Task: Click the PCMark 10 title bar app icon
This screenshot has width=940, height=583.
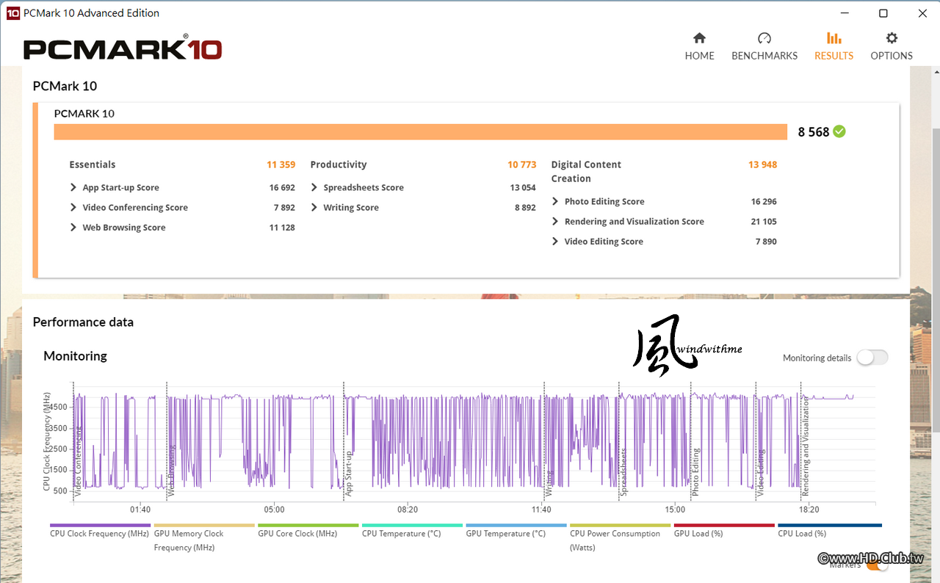Action: point(12,13)
